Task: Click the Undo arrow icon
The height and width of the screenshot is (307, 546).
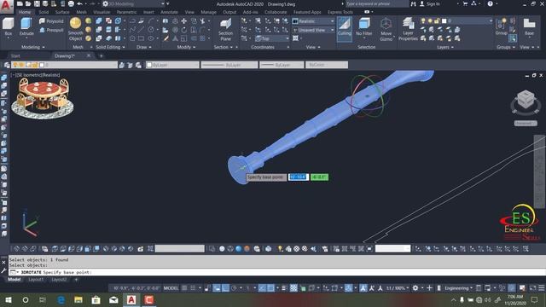Action: coord(79,3)
